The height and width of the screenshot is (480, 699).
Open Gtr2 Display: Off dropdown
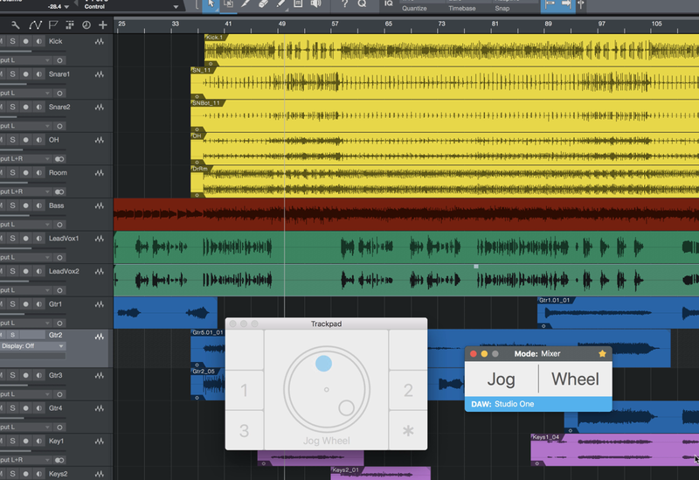(32, 346)
